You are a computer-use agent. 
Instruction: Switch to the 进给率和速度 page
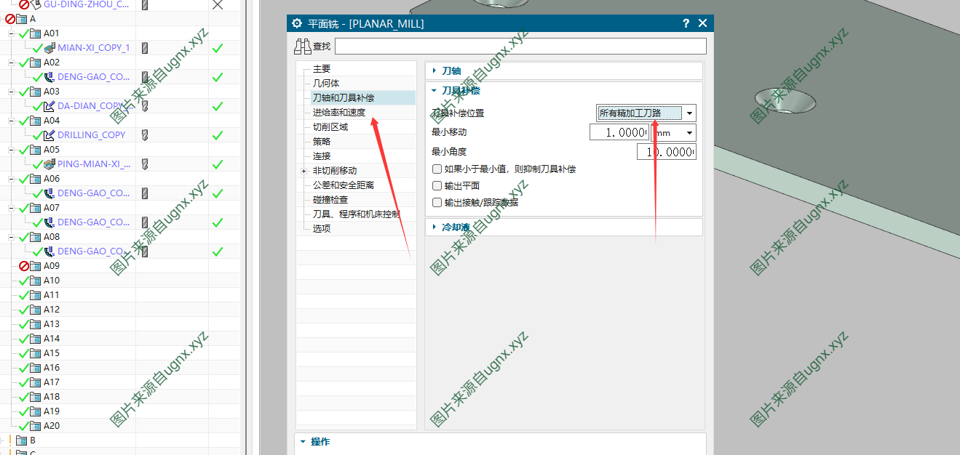click(x=338, y=112)
